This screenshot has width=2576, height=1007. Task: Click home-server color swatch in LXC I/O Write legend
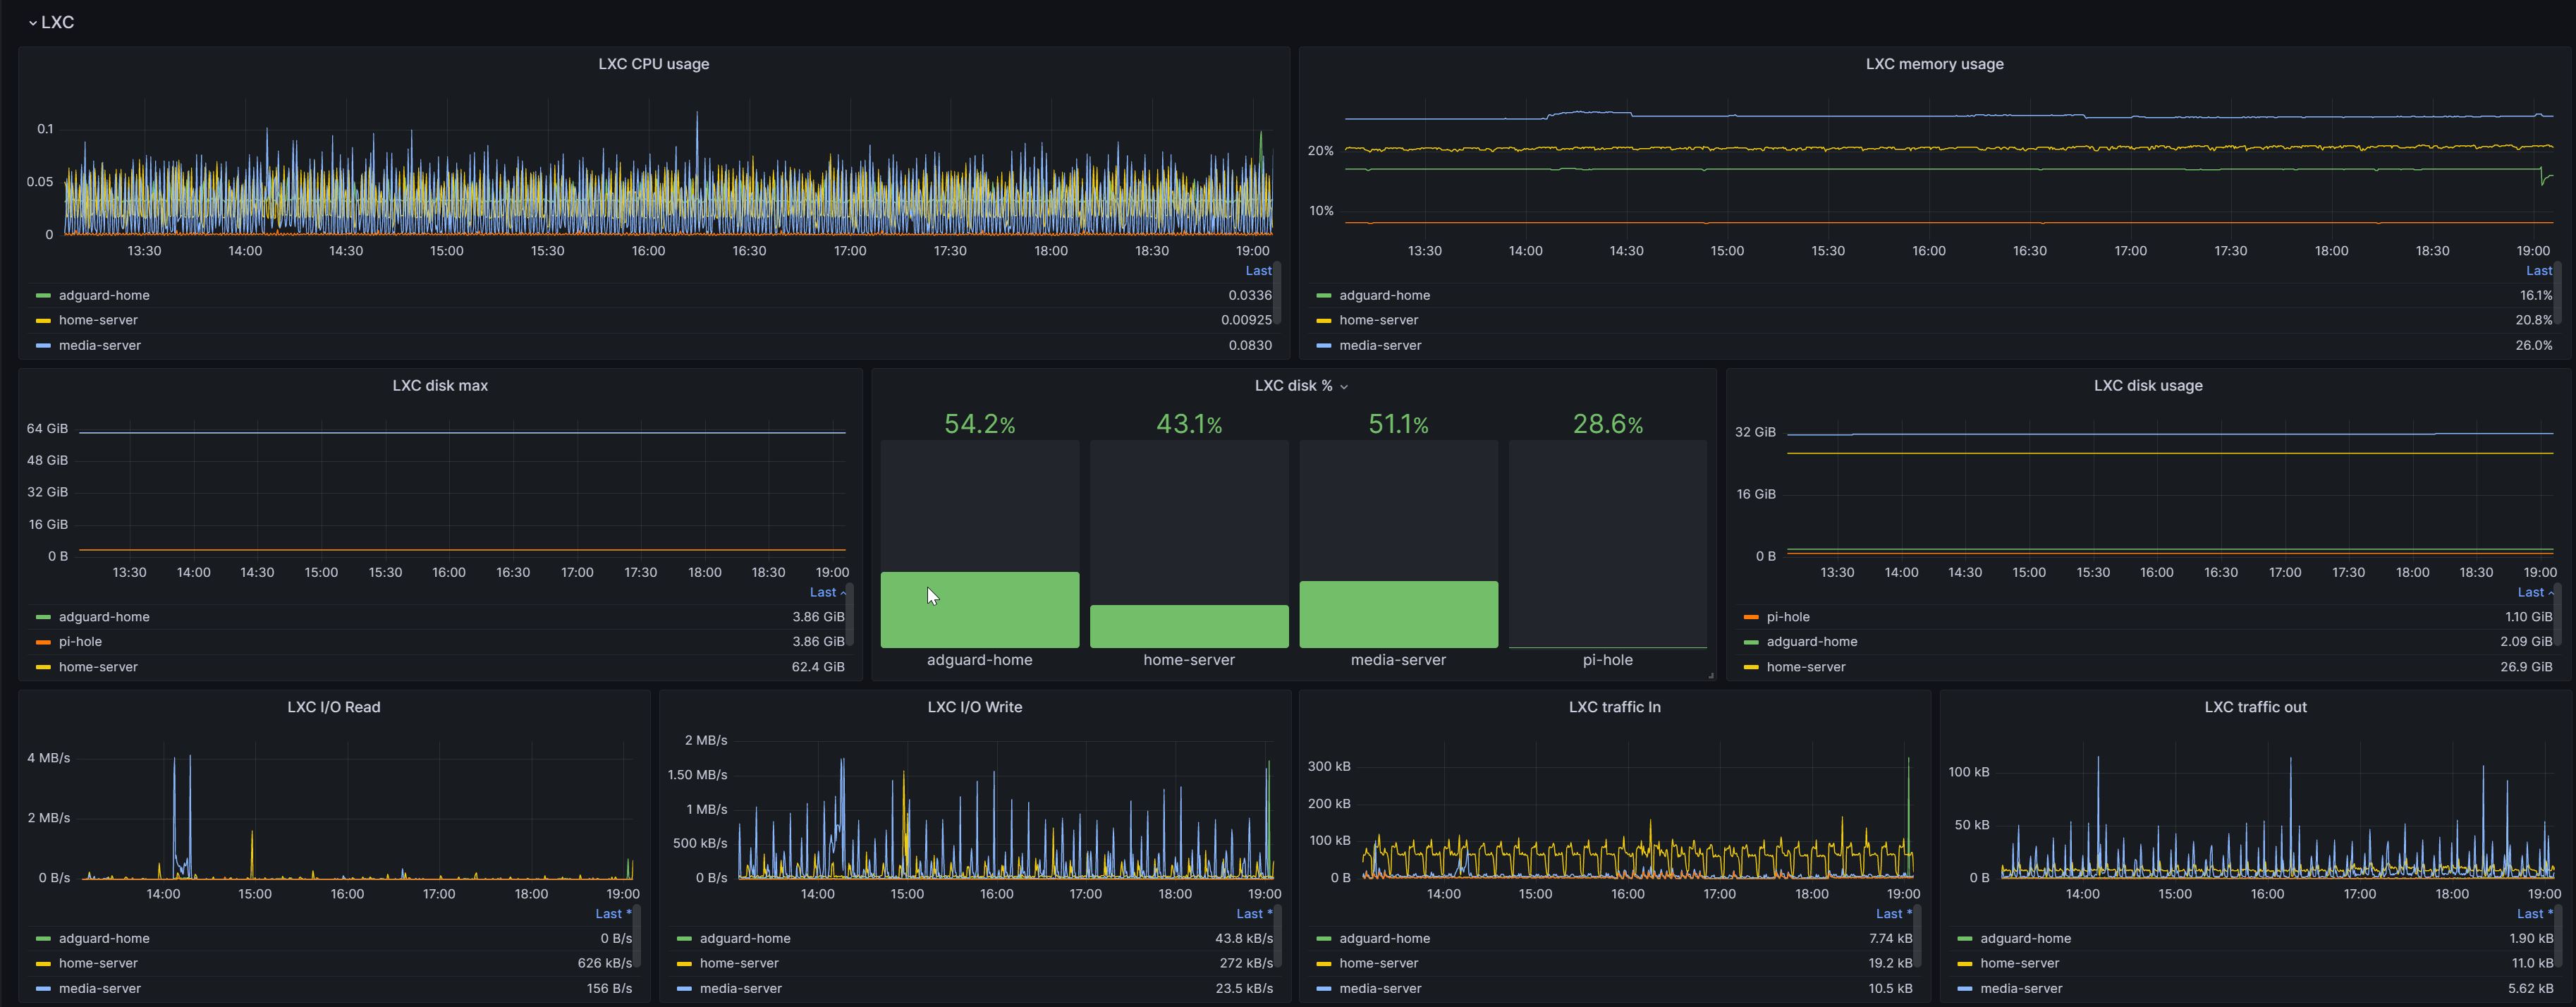click(684, 964)
